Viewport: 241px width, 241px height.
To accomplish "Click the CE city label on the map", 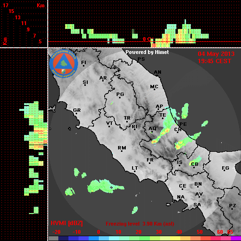I will pyautogui.click(x=183, y=186).
